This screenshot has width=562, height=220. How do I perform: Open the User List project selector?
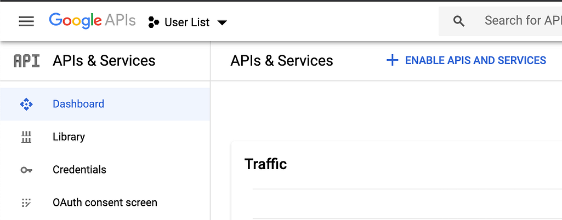coord(188,22)
